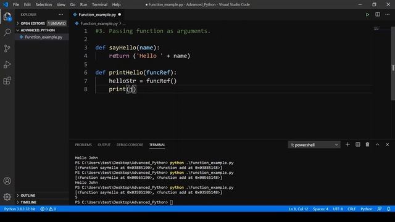395x222 pixels.
Task: Click the feedback icon in status bar
Action: pos(380,209)
